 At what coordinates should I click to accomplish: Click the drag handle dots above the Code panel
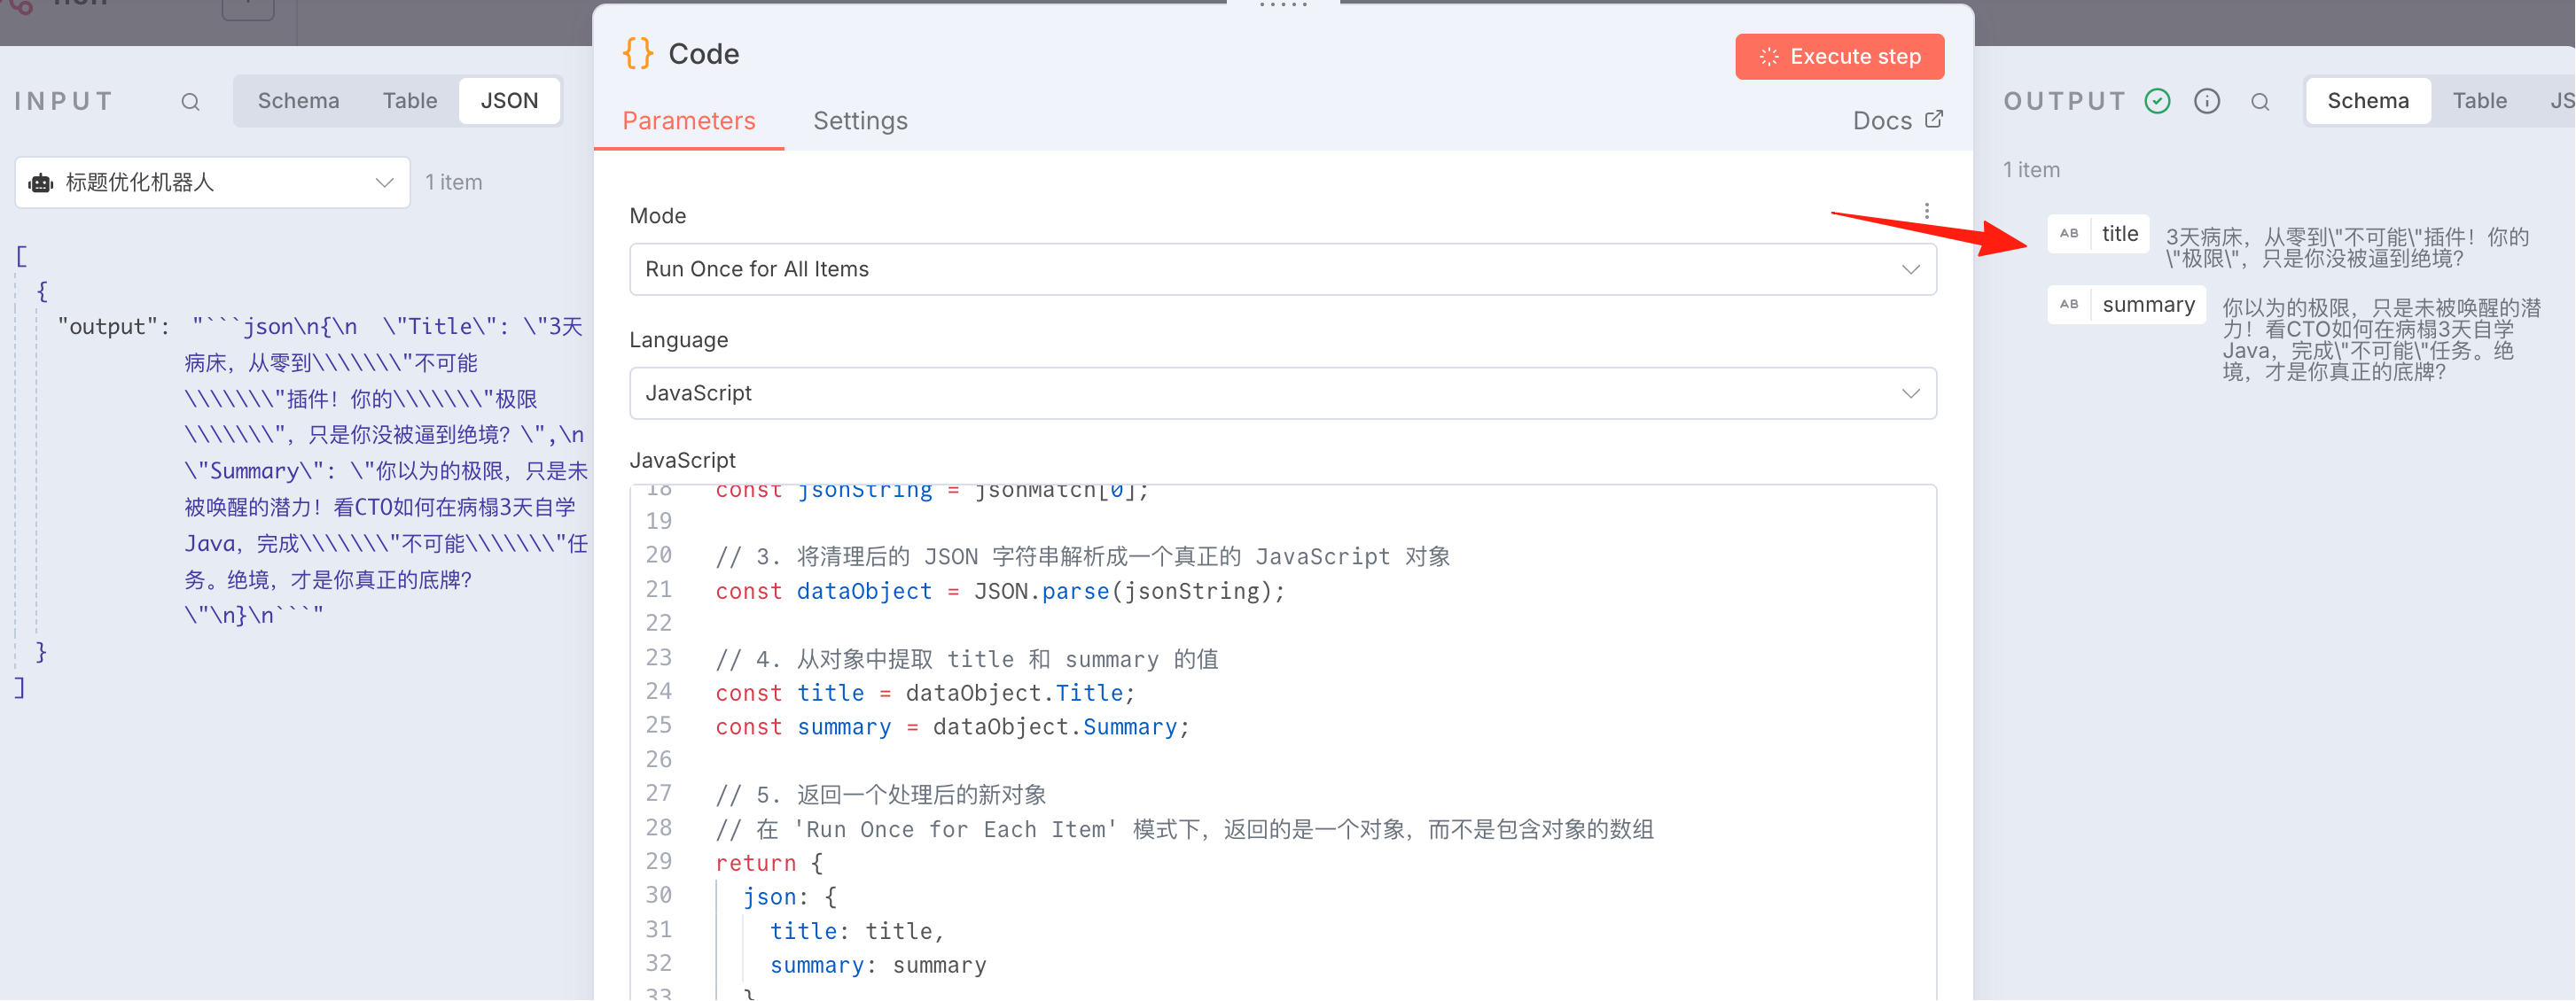click(1283, 5)
